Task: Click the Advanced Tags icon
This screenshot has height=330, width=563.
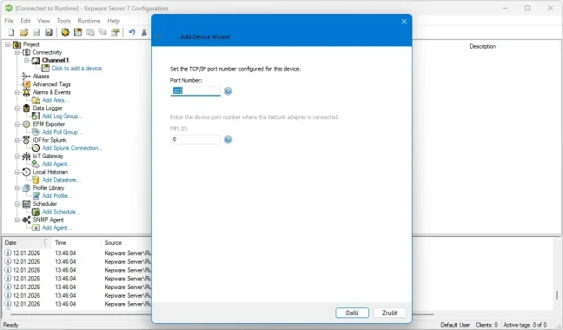Action: pyautogui.click(x=26, y=84)
